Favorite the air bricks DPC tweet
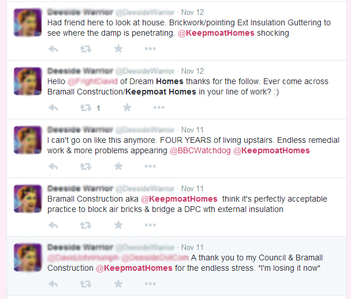 click(118, 225)
